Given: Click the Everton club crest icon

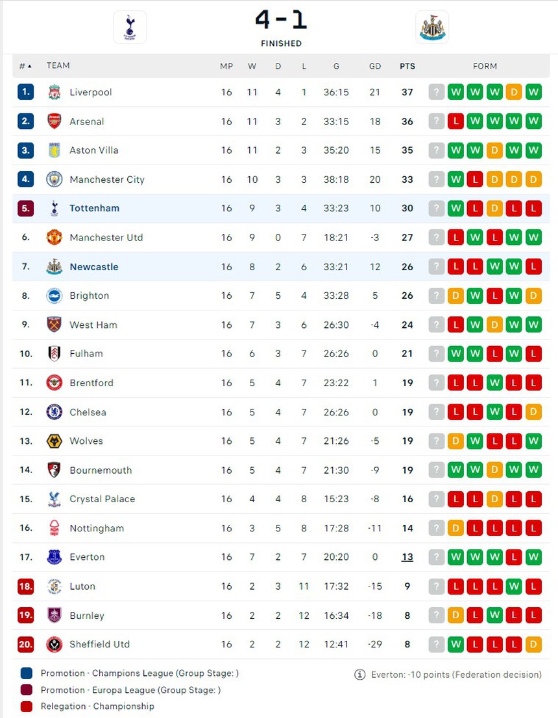Looking at the screenshot, I should pyautogui.click(x=55, y=557).
